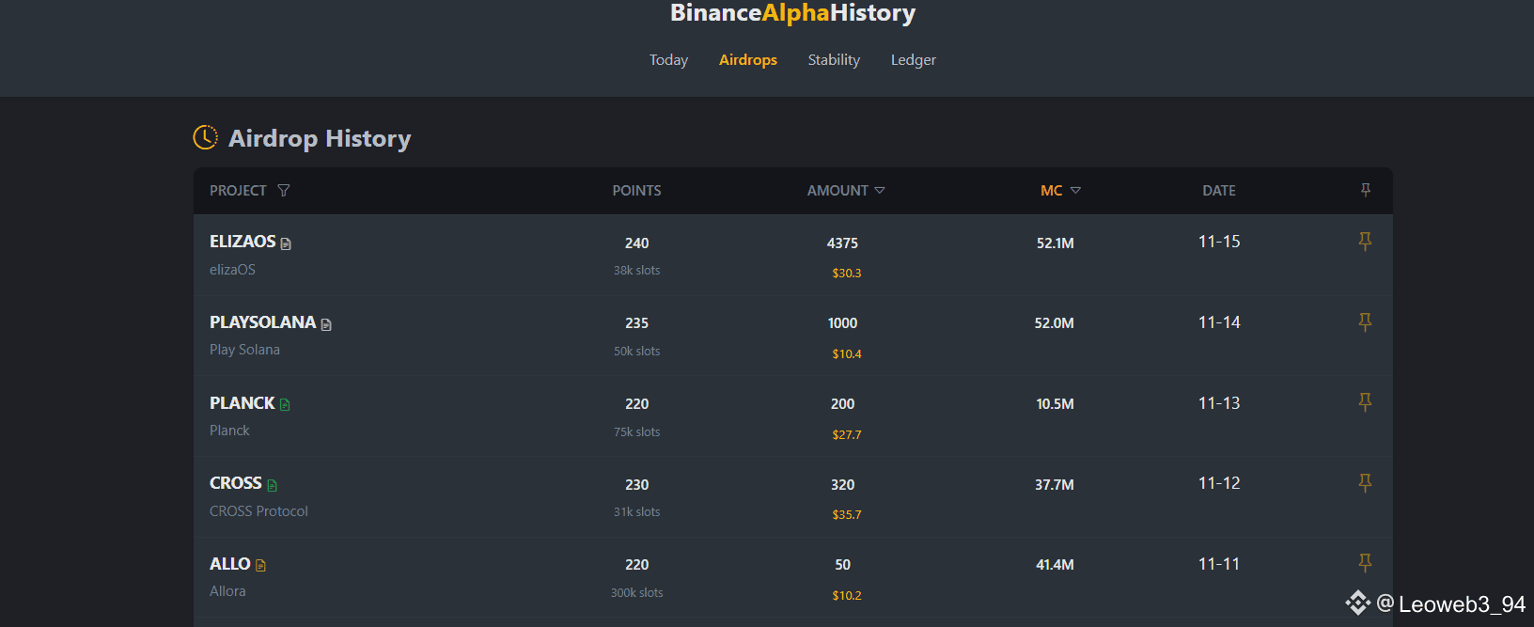Pin the ELIZAOS airdrop row
The width and height of the screenshot is (1534, 627).
(x=1365, y=242)
